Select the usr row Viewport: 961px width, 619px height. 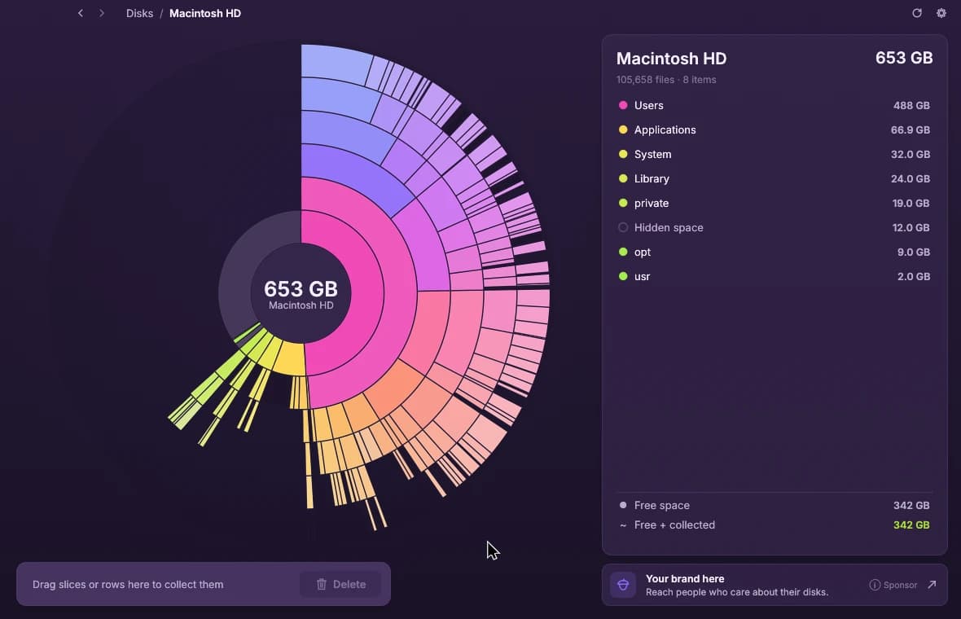coord(774,276)
